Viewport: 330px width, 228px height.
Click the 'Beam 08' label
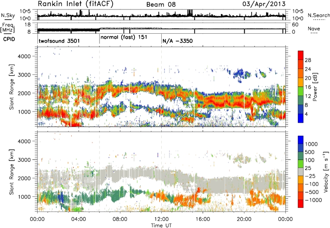click(161, 5)
